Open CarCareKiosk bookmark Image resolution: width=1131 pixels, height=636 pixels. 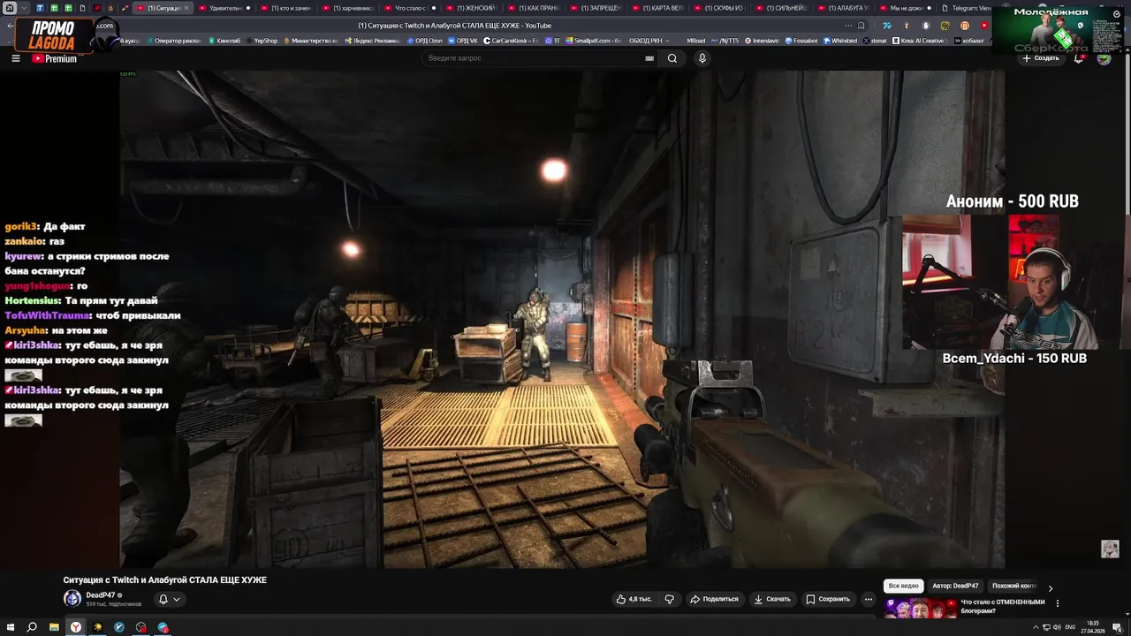click(x=511, y=41)
